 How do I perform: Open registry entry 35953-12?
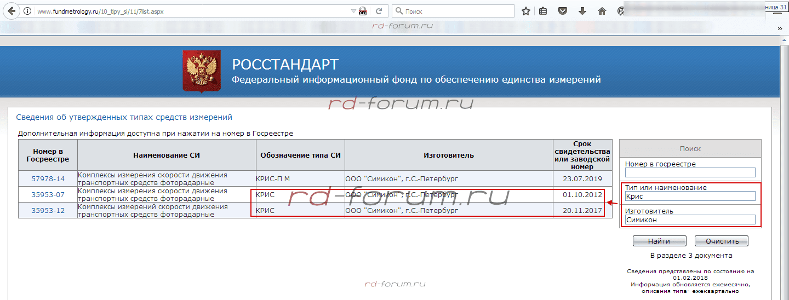[x=48, y=210]
